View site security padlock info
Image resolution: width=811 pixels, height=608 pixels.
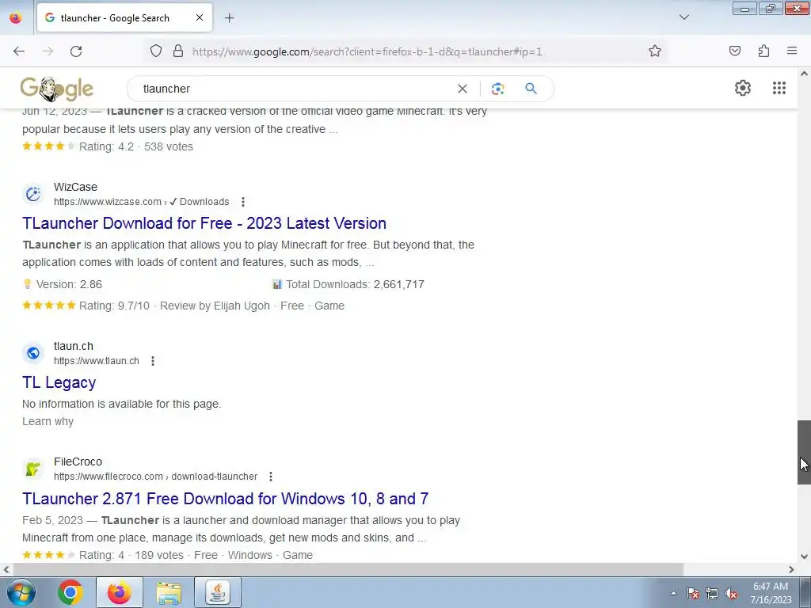(x=178, y=51)
